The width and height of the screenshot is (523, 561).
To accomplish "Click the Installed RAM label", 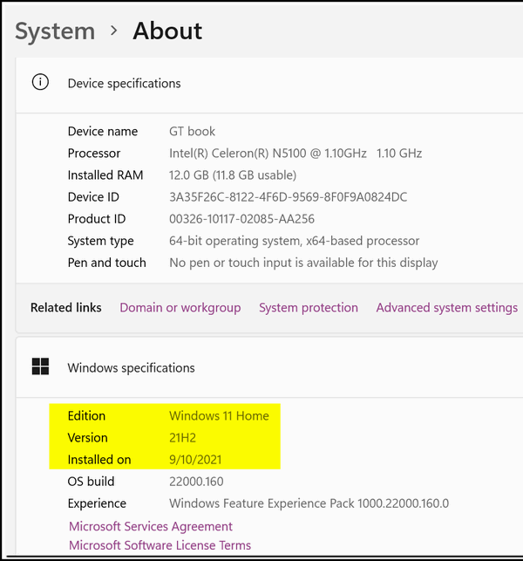I will point(105,175).
